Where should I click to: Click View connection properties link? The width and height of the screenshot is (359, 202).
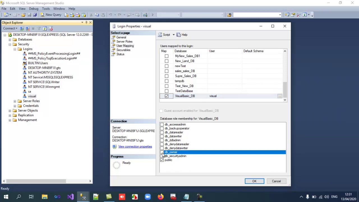coord(135,147)
